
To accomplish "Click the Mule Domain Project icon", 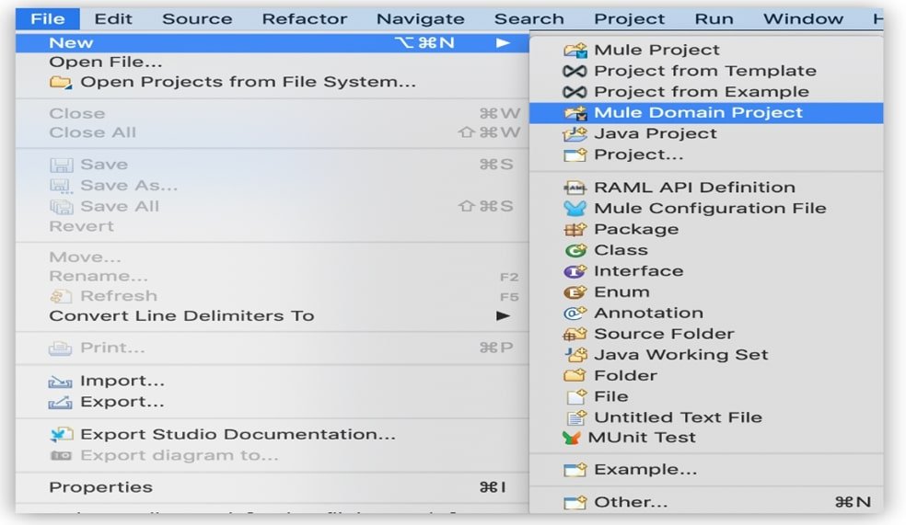I will point(575,113).
